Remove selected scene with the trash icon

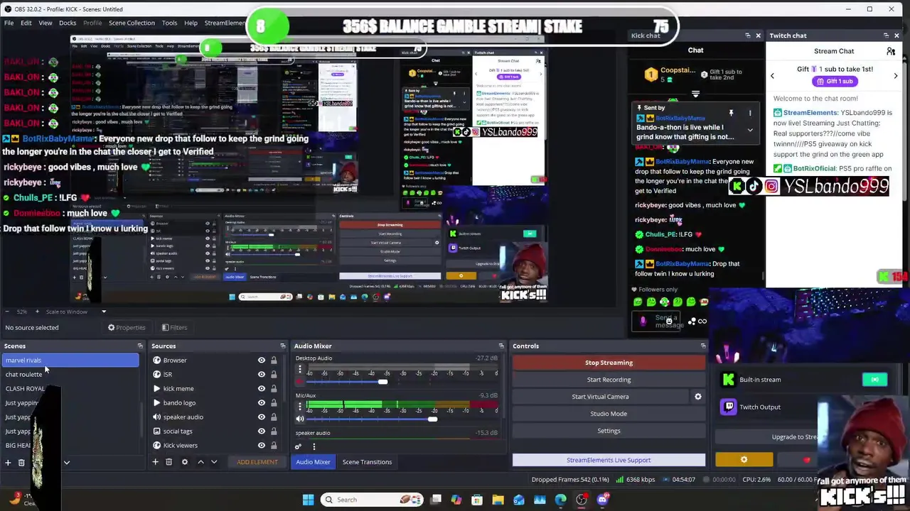(21, 463)
